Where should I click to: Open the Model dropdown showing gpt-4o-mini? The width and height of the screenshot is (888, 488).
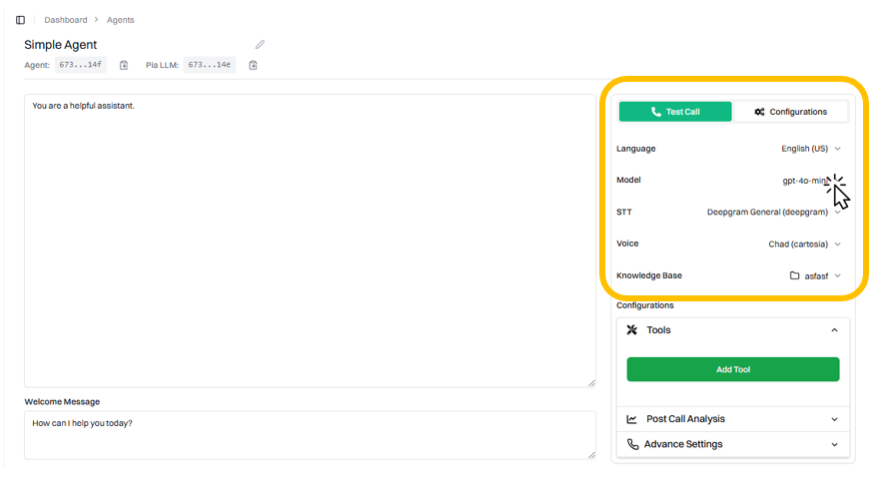click(811, 181)
